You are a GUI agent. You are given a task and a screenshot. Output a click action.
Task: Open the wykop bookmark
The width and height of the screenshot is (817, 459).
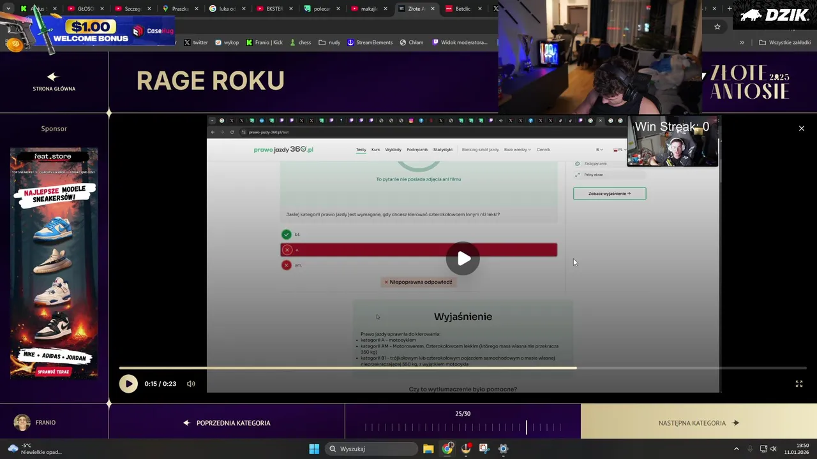[x=227, y=43]
